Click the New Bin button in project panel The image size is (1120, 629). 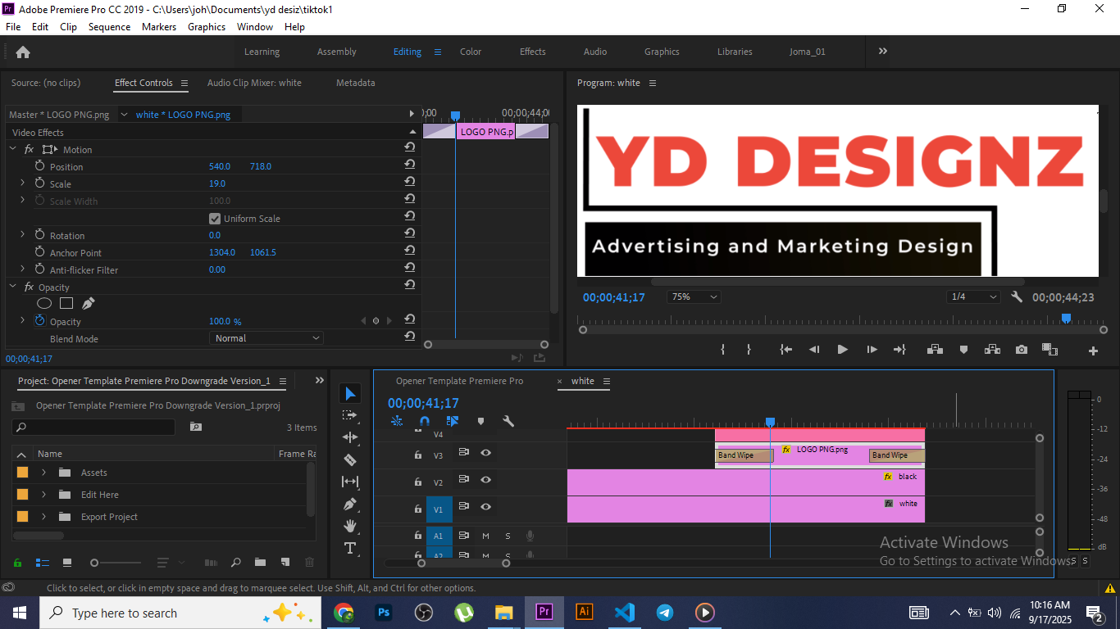pos(260,563)
